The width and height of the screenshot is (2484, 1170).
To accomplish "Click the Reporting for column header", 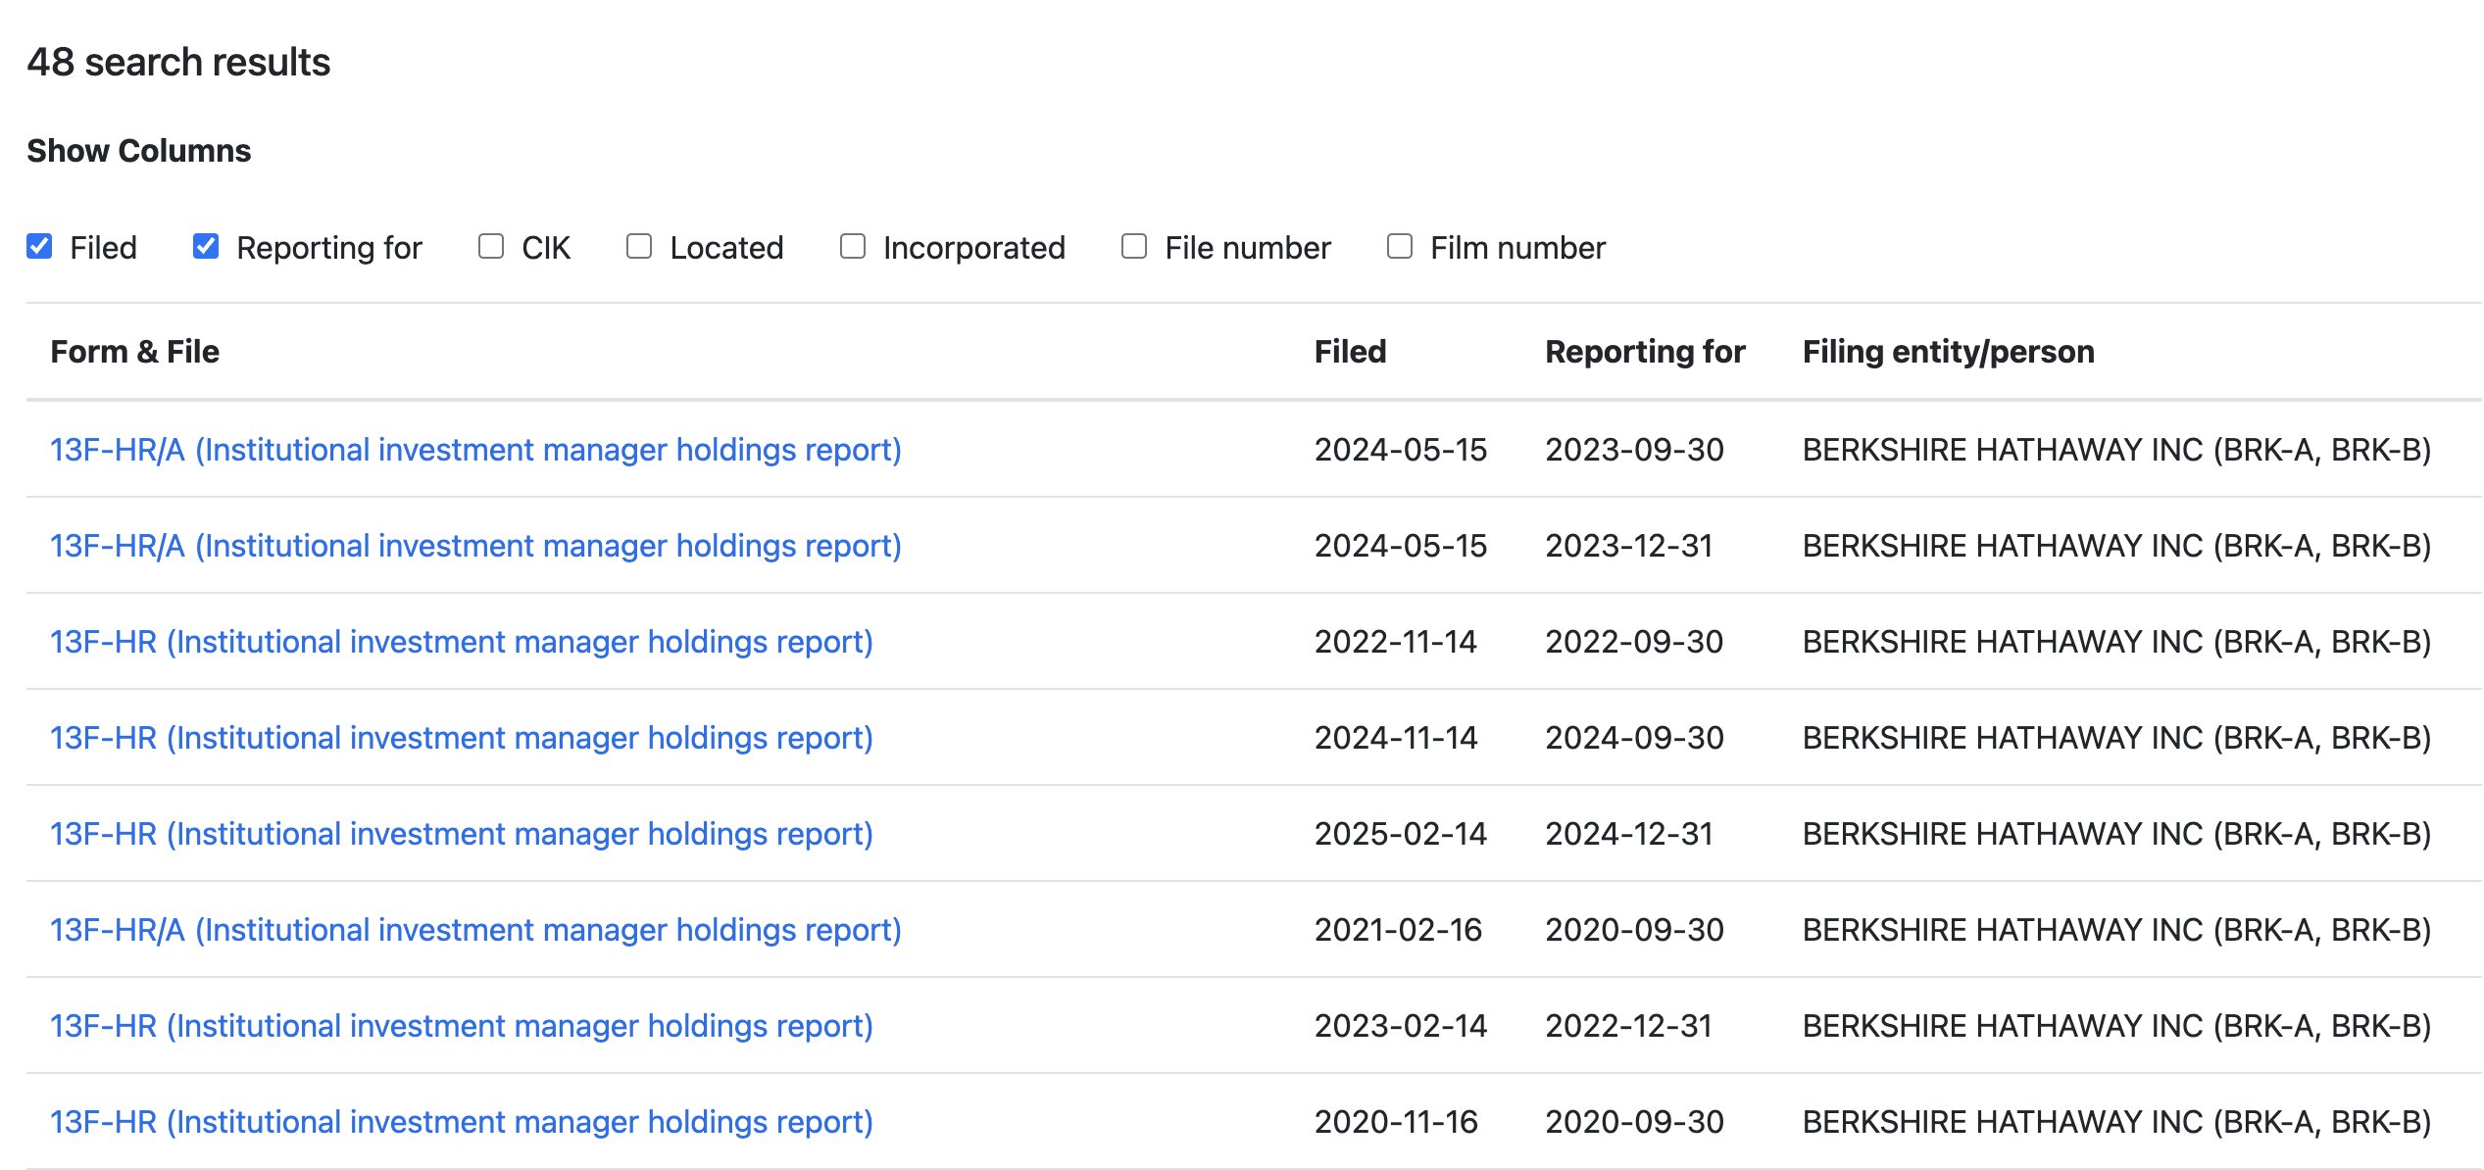I will pos(1645,352).
